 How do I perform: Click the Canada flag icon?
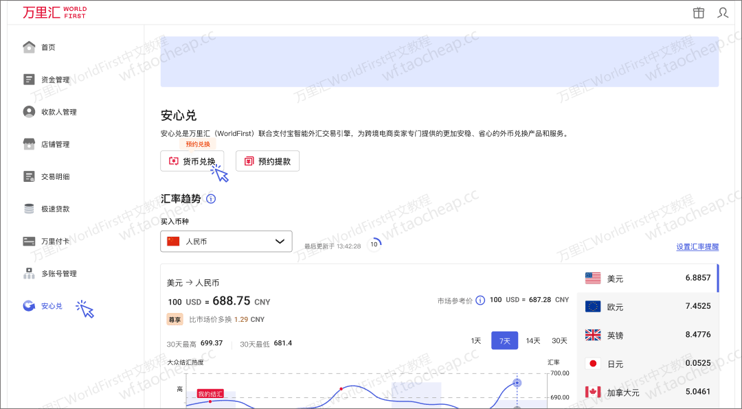(x=593, y=392)
